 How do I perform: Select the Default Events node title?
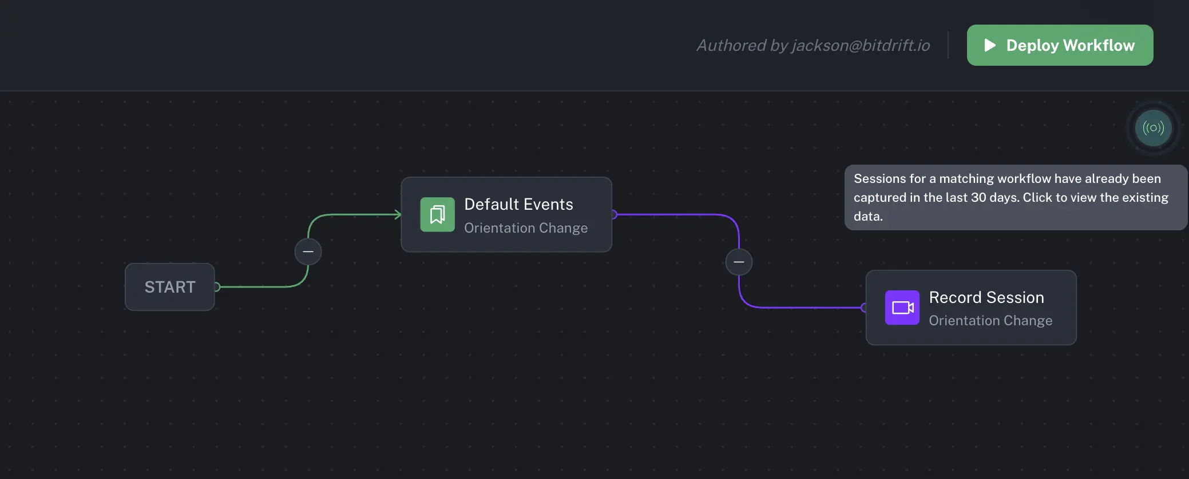click(518, 204)
